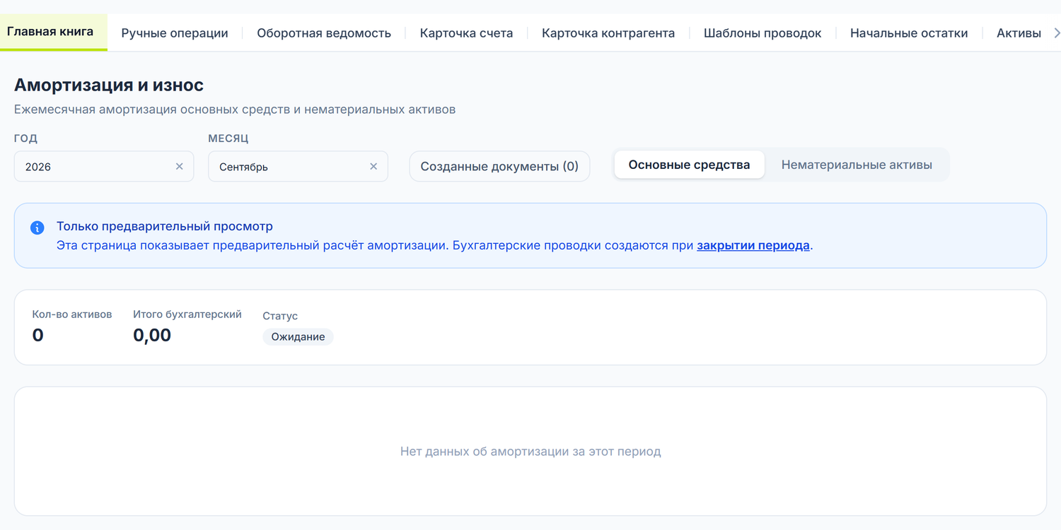Clear the year 2026 selection

tap(179, 167)
